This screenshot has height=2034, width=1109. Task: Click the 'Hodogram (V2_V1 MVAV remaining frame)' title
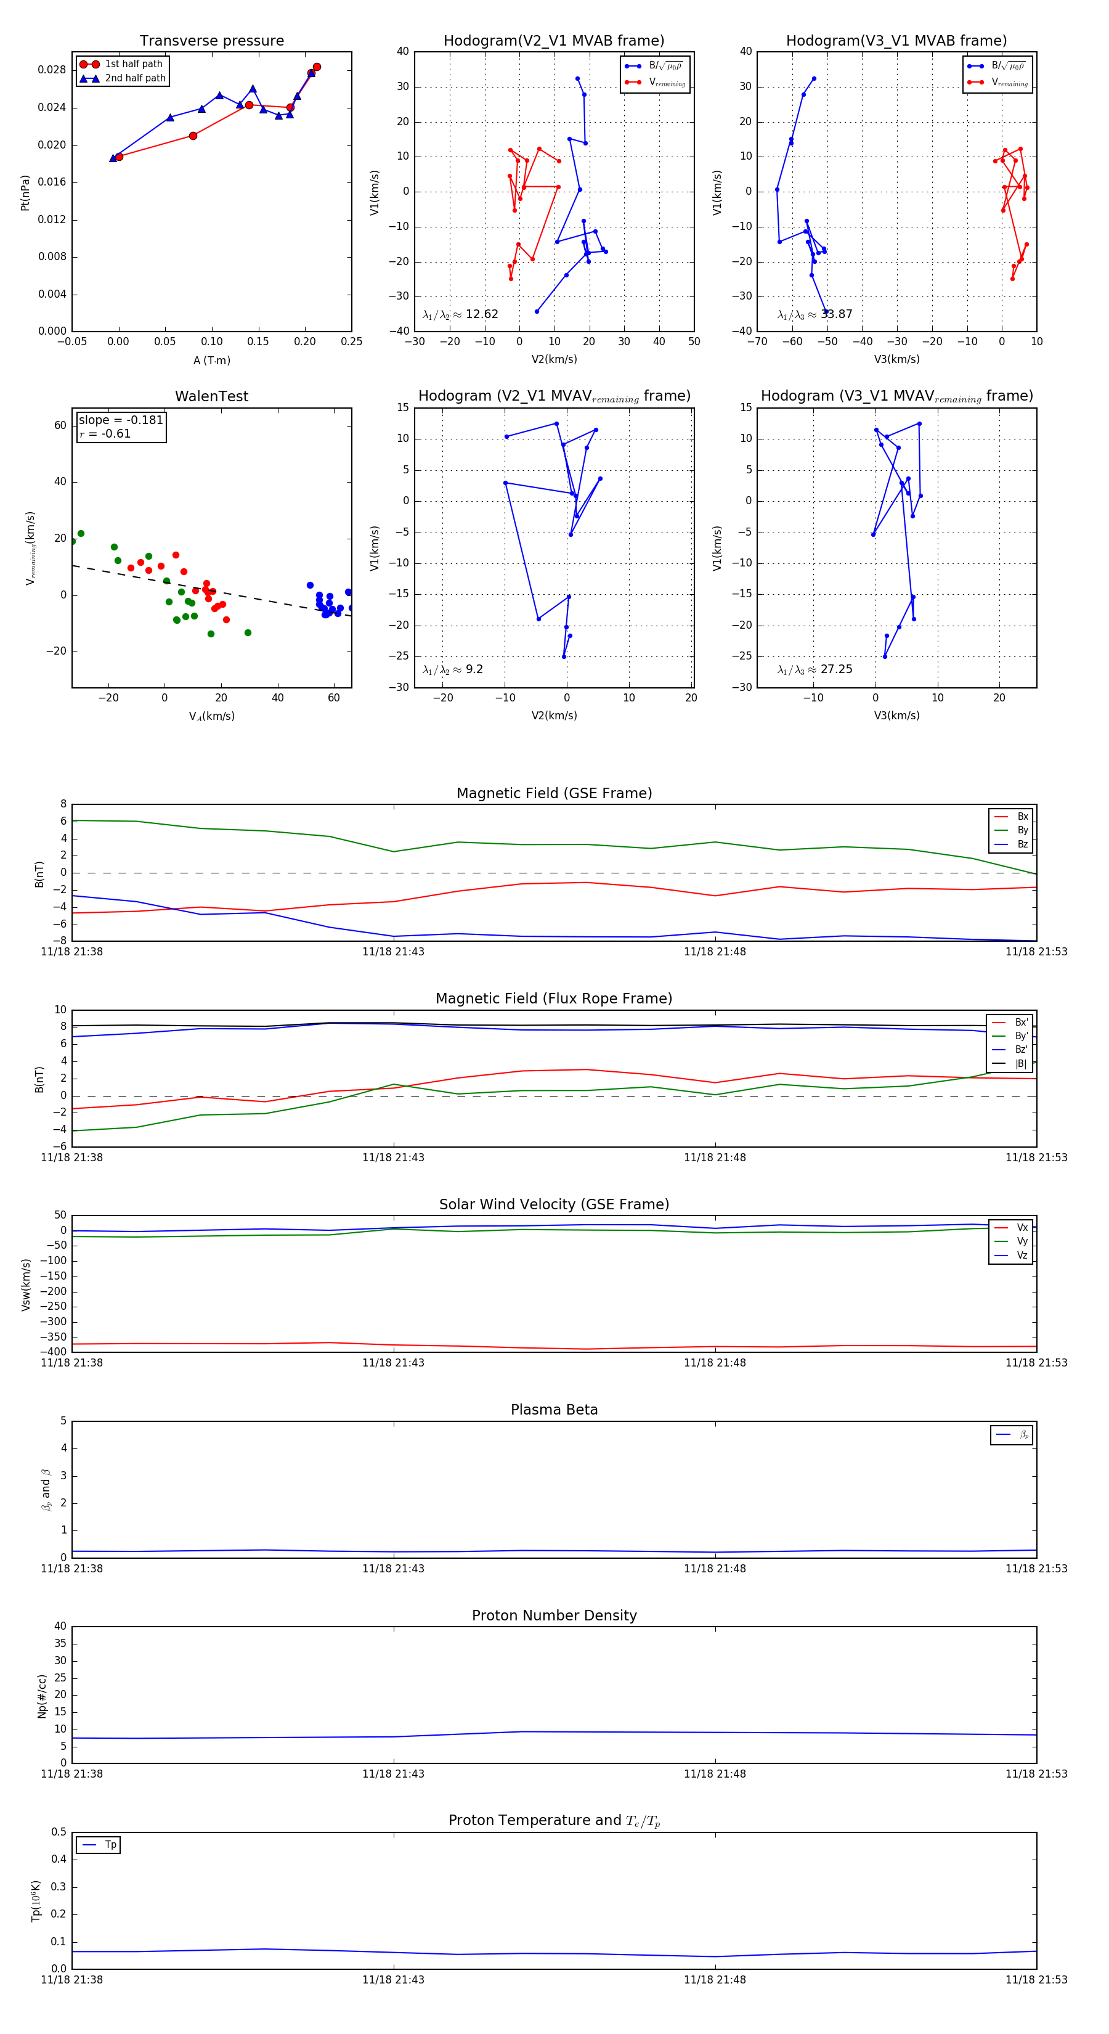[554, 396]
